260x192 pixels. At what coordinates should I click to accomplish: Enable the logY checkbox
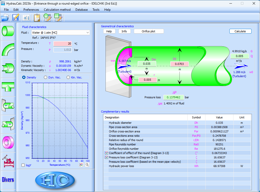pyautogui.click(x=23, y=165)
